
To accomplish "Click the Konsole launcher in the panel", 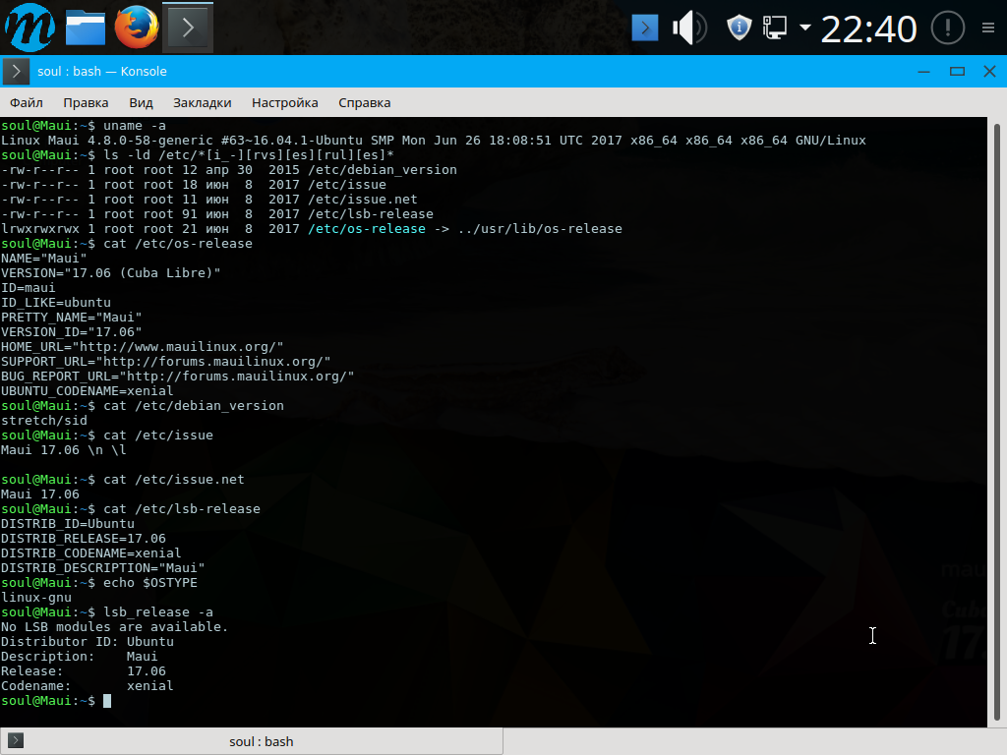I will pos(188,28).
